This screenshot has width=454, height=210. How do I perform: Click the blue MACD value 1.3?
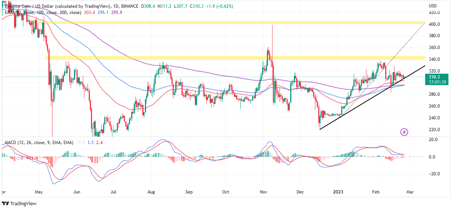point(91,142)
